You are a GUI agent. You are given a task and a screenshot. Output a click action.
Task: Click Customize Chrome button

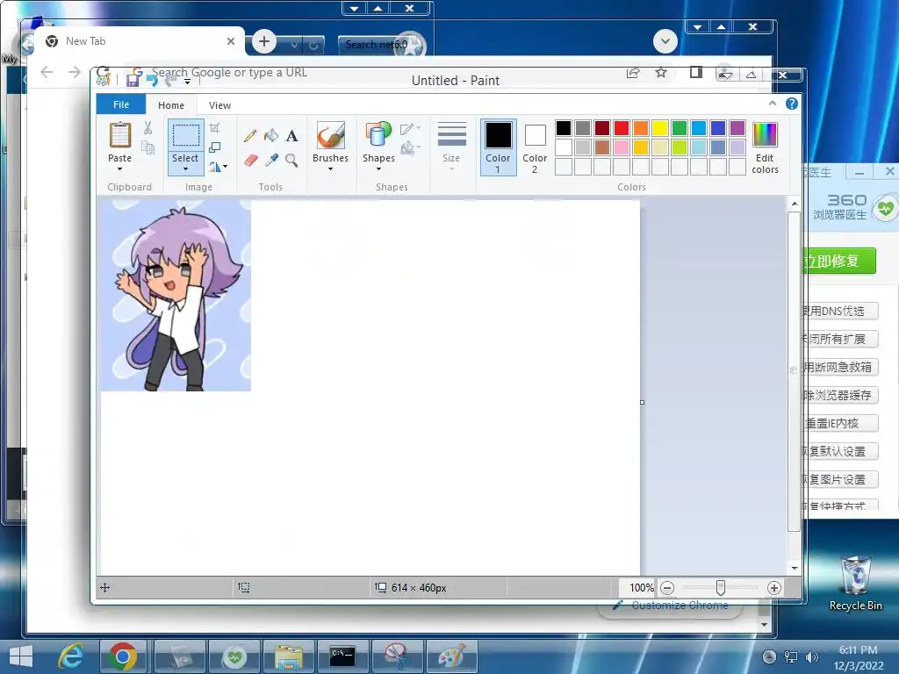[672, 606]
